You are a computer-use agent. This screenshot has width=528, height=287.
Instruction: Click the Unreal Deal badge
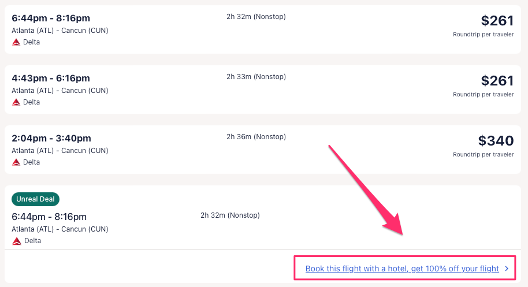click(x=35, y=199)
